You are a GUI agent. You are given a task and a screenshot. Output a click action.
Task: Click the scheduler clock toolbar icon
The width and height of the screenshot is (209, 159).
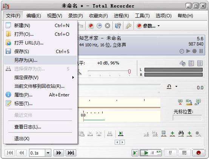(99, 26)
